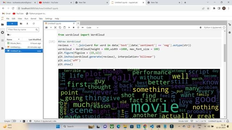Interrupt the kernel with stop icon
This screenshot has height=130, width=232.
(x=74, y=27)
